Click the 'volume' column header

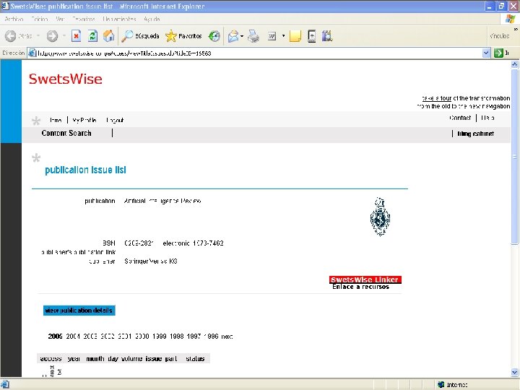click(x=131, y=358)
